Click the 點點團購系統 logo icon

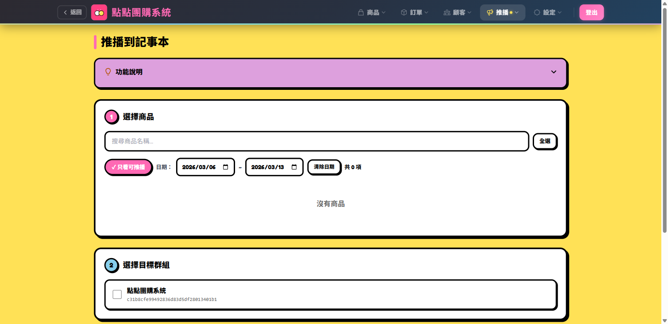[x=99, y=12]
